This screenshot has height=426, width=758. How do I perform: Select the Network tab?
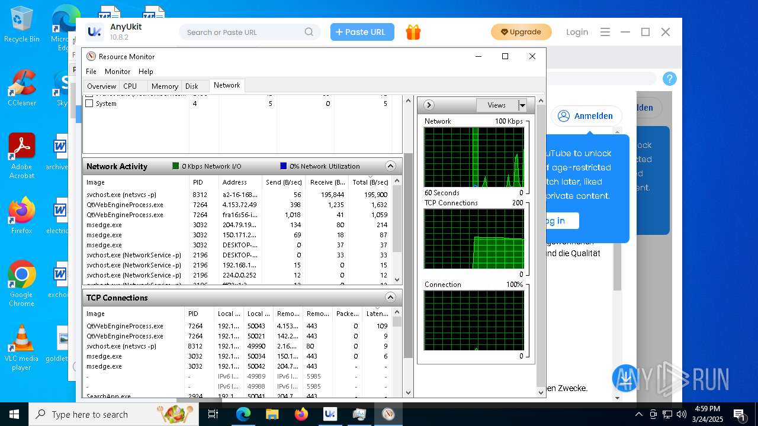[x=227, y=85]
